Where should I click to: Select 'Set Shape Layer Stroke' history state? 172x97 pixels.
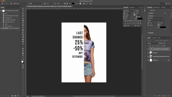pyautogui.click(x=10, y=20)
